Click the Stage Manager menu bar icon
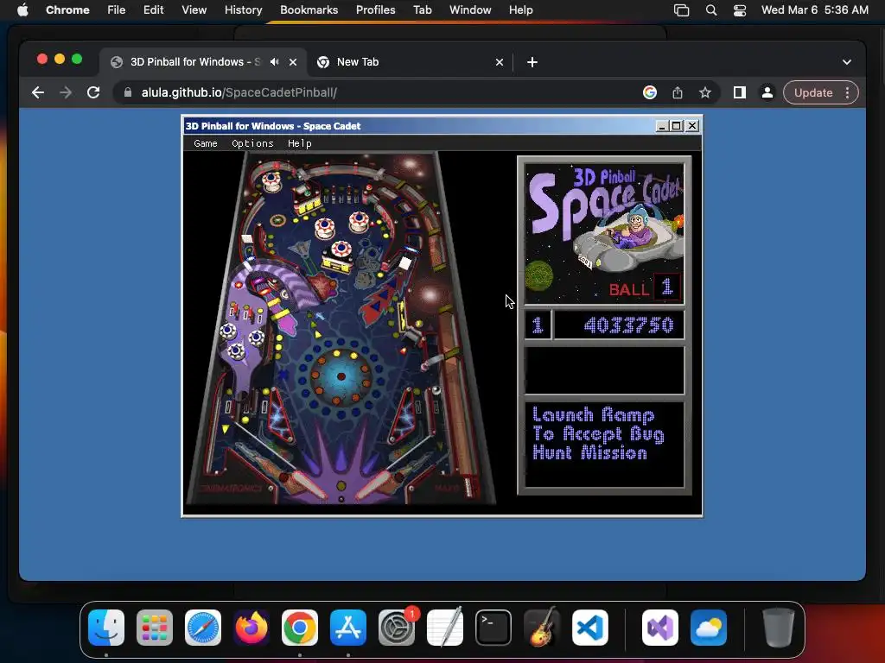 click(682, 10)
